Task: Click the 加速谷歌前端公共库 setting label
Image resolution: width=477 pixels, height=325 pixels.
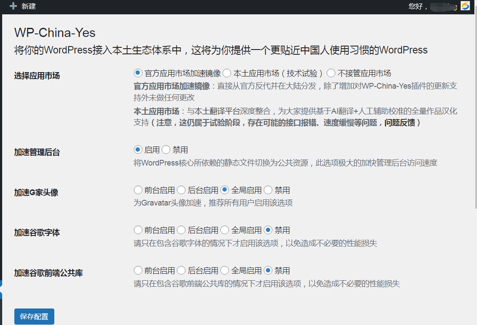Action: [48, 273]
